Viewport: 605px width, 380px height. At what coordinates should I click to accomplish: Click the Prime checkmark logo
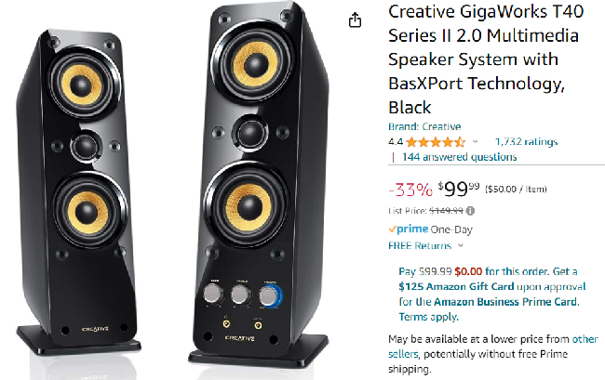(x=393, y=229)
